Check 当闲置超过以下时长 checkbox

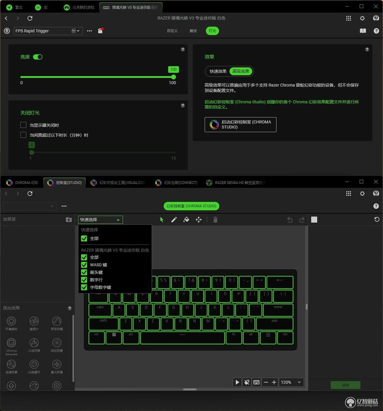click(23, 135)
